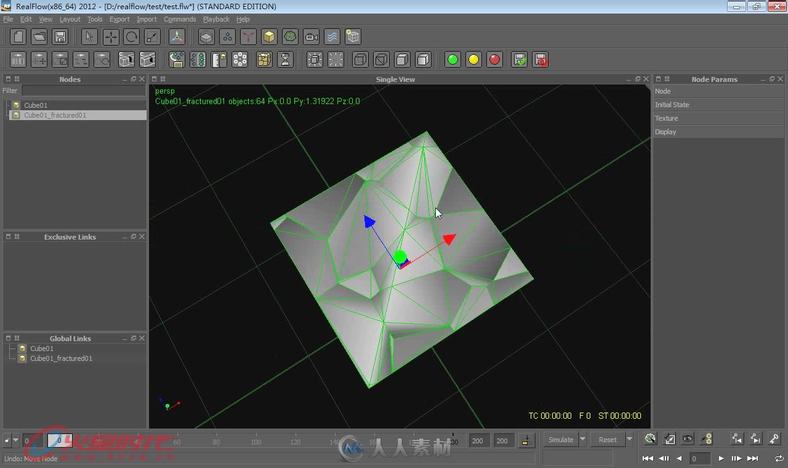Click the red circle status button
The image size is (788, 468).
point(494,60)
